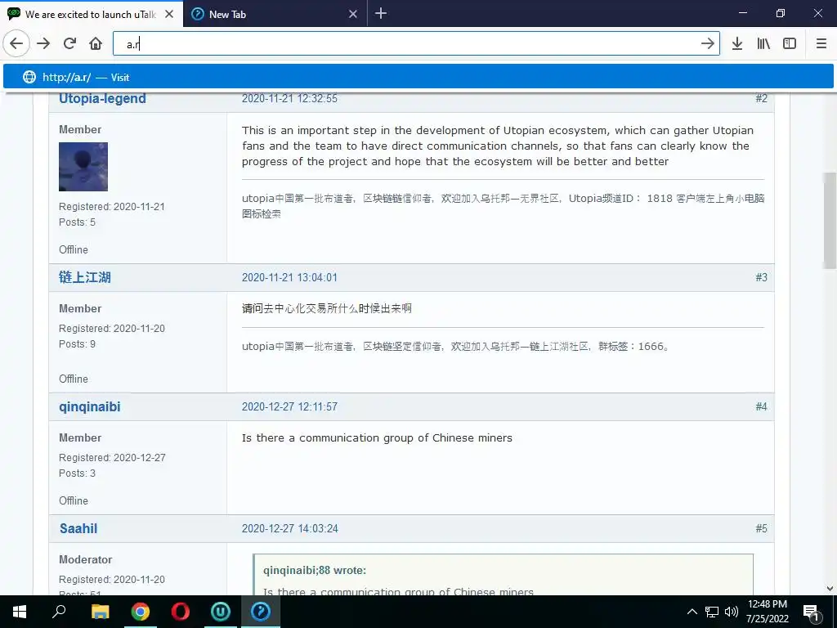The height and width of the screenshot is (628, 837).
Task: Click post number #3 link
Action: (761, 277)
